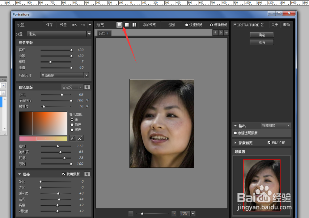Screen dimensions: 309x218
Task: Click the warmth slider
Action: 56,193
